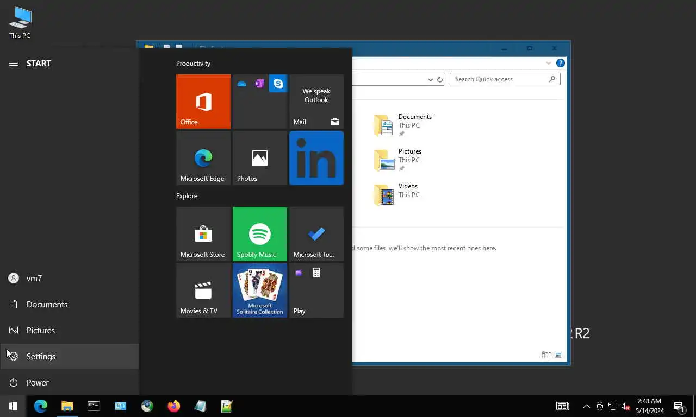Open the Action Center notifications icon
The width and height of the screenshot is (696, 417).
pos(679,406)
